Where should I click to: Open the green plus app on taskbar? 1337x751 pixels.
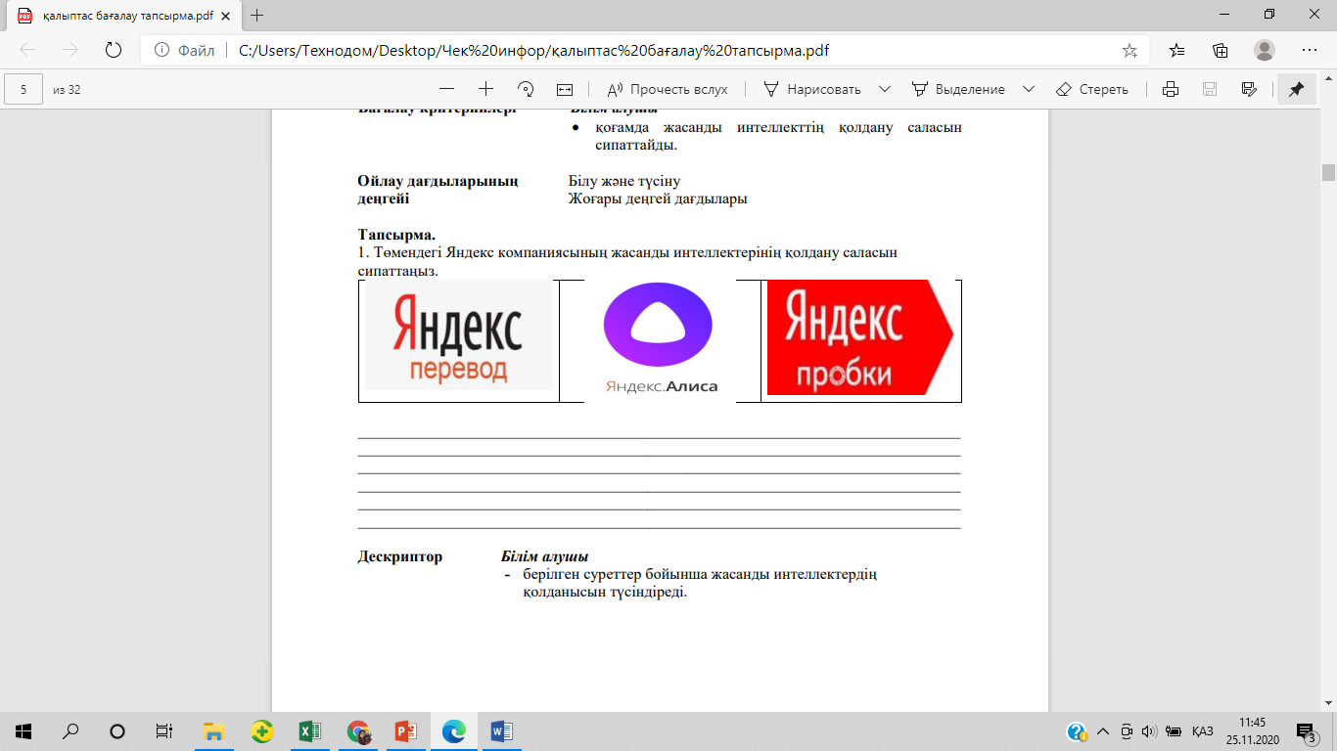tap(261, 731)
